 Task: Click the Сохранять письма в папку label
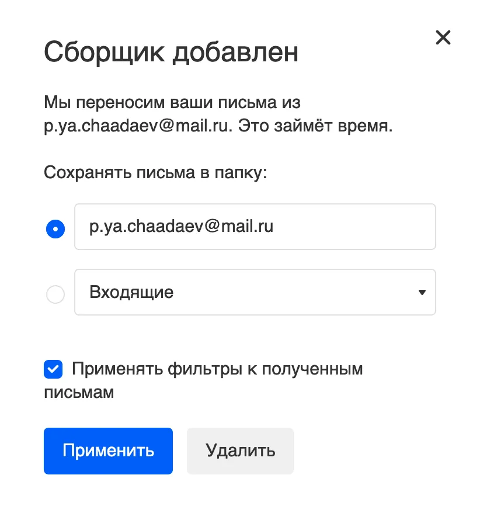155,172
